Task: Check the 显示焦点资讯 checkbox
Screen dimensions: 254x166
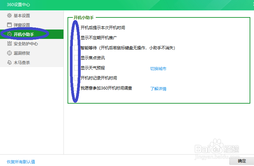Action: [76, 58]
